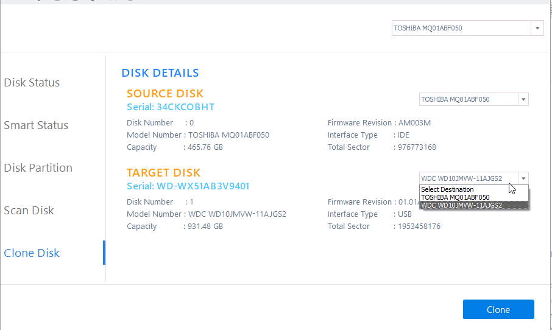Expand the top disk selector dropdown arrow
The width and height of the screenshot is (552, 330).
click(x=537, y=28)
